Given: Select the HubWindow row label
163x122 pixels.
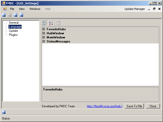Looking at the screenshot, I should [x=55, y=33].
